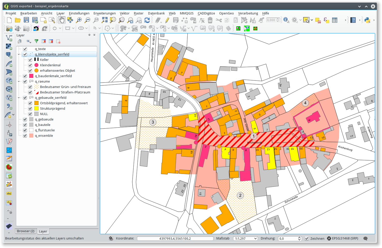The height and width of the screenshot is (248, 382).
Task: Collapse the q_raeume layer group
Action: coord(19,81)
